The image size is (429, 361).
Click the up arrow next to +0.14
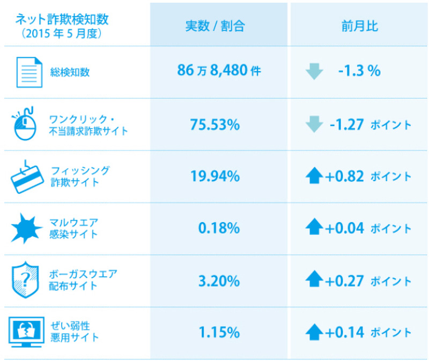314,333
